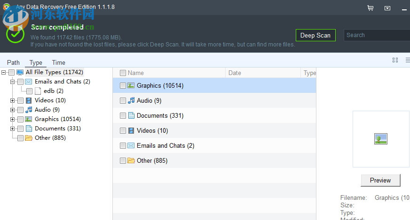Switch to the Time tab
The height and width of the screenshot is (220, 410).
click(59, 62)
